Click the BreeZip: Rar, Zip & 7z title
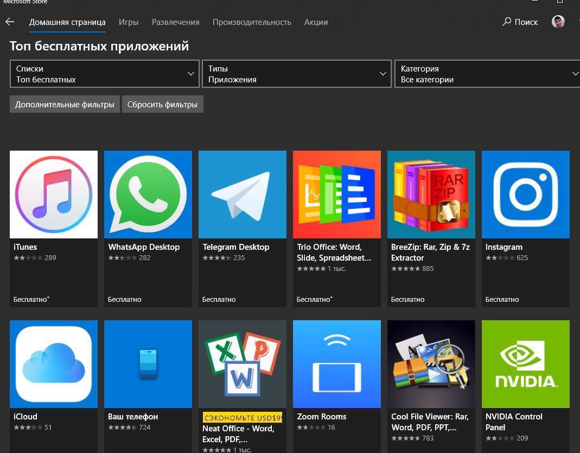Viewport: 580px width, 453px height. click(x=430, y=253)
